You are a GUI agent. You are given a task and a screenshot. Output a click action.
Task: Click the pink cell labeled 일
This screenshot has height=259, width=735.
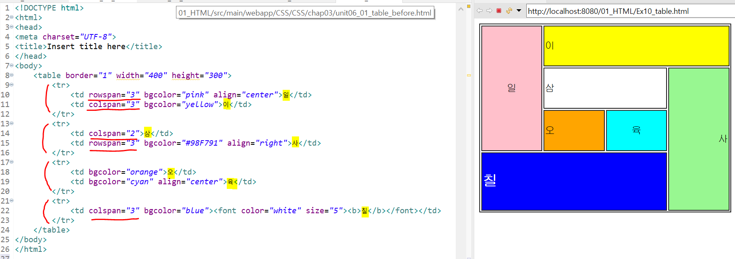pyautogui.click(x=512, y=88)
